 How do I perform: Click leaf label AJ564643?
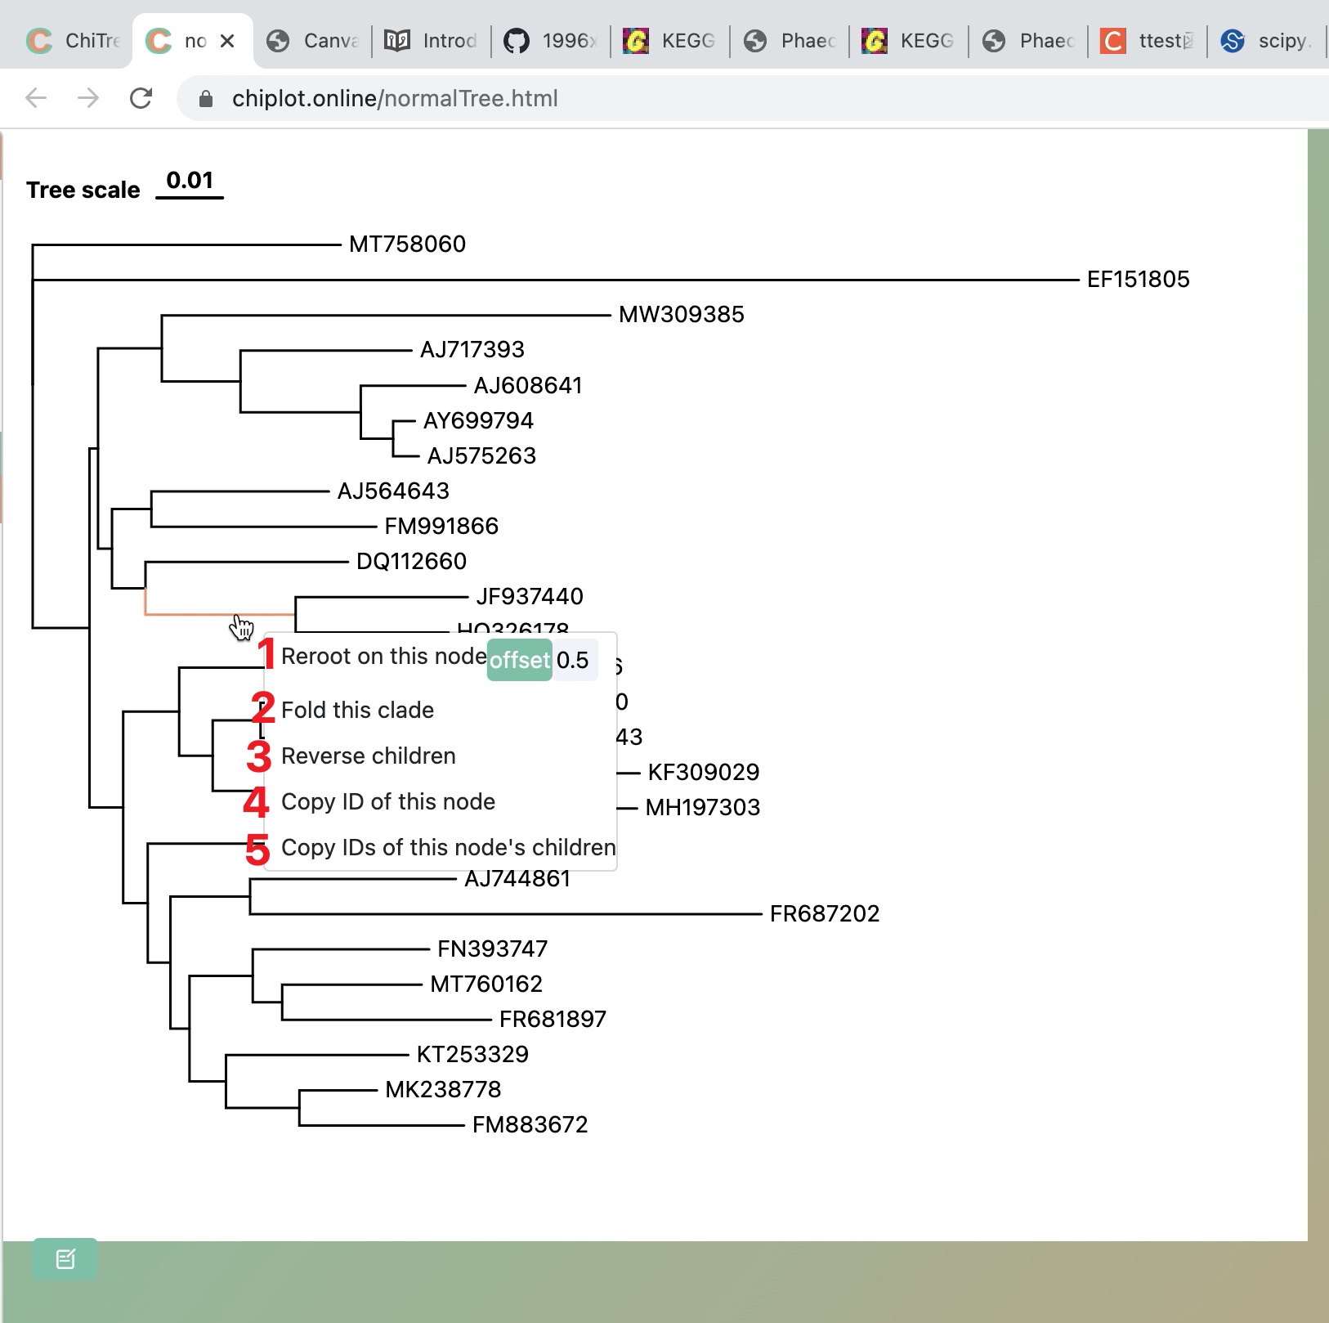393,491
